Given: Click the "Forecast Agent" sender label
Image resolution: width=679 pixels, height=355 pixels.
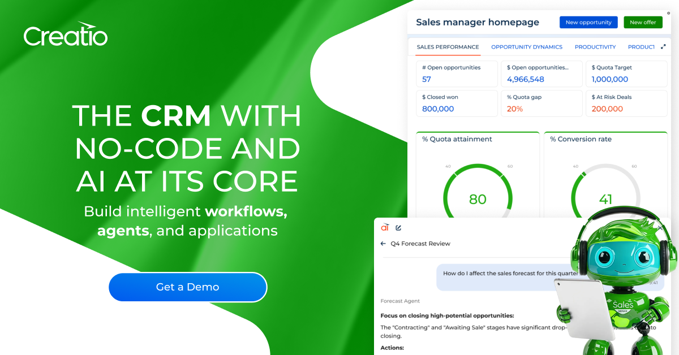Looking at the screenshot, I should tap(400, 301).
